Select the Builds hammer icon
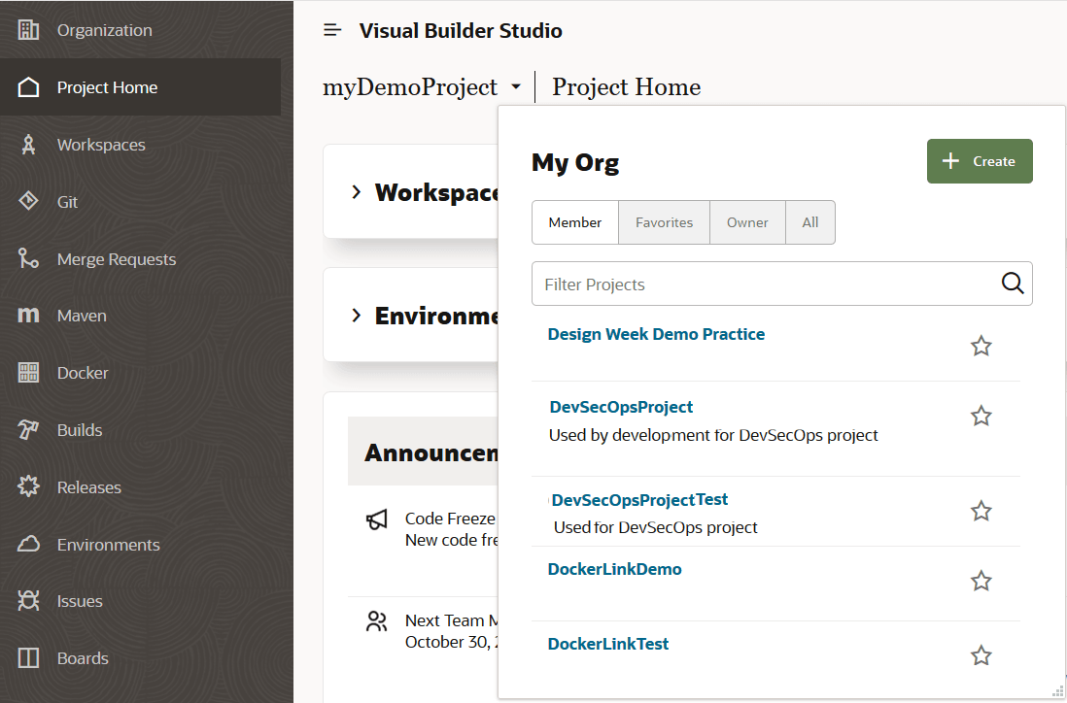The width and height of the screenshot is (1067, 703). coord(28,430)
